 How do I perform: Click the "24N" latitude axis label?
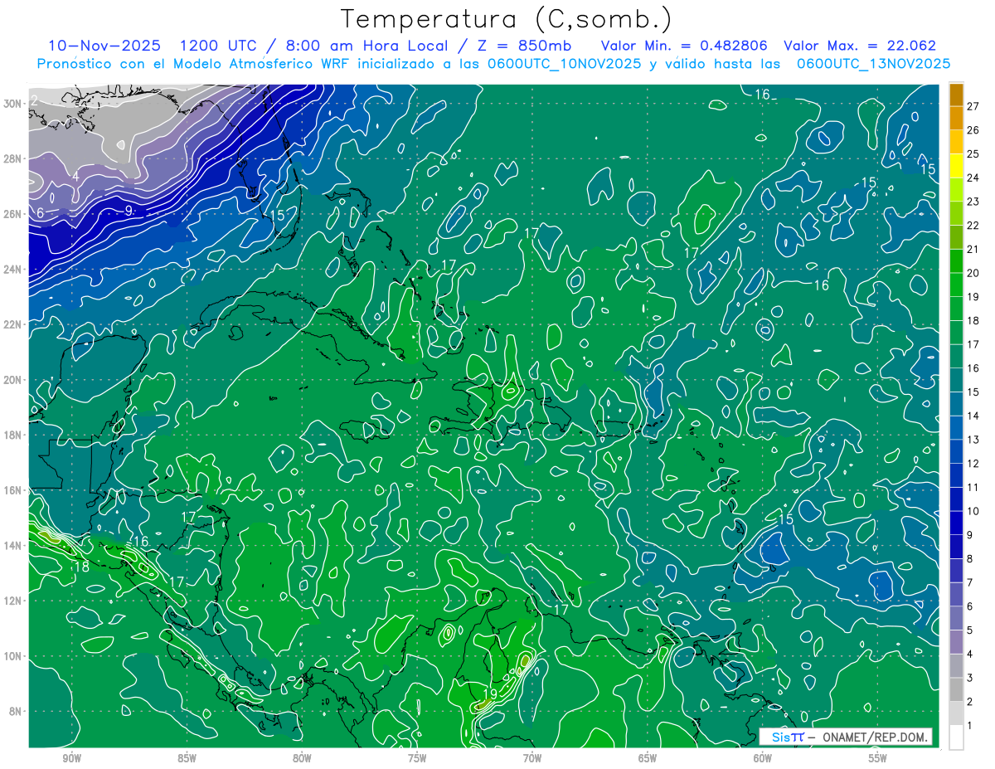click(x=12, y=270)
